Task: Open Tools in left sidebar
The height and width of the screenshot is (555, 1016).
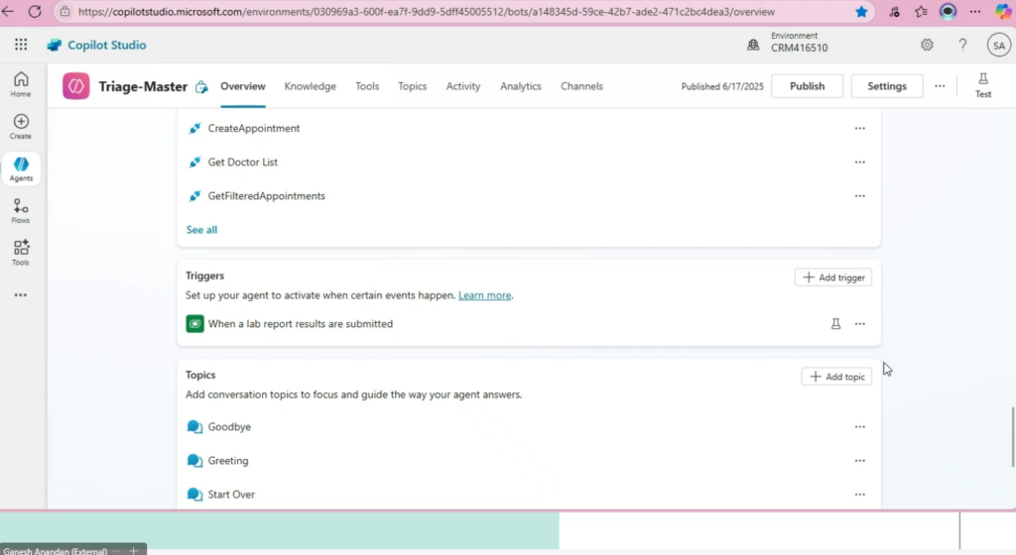Action: pos(21,253)
